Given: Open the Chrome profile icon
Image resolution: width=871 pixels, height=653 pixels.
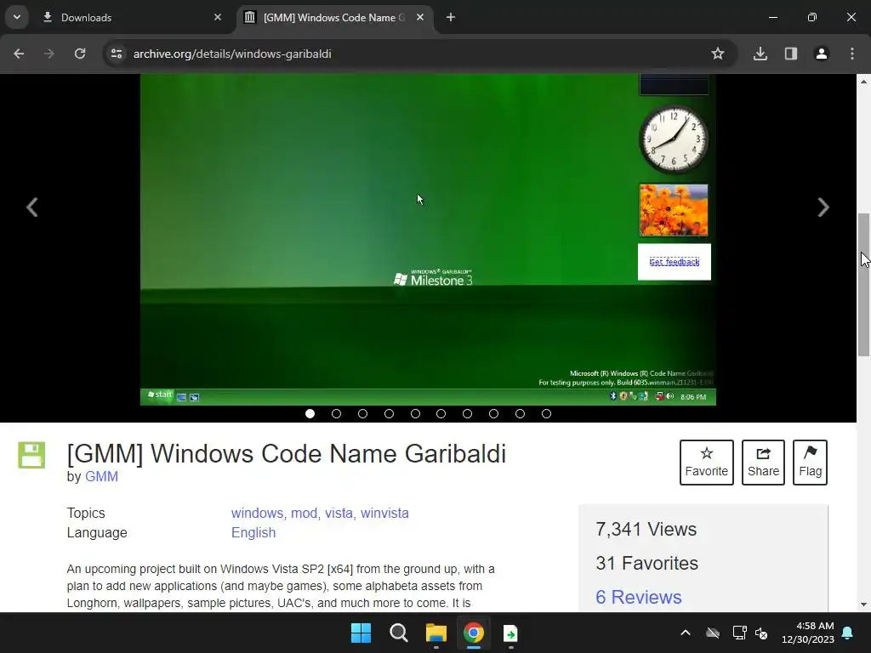Looking at the screenshot, I should [x=822, y=54].
